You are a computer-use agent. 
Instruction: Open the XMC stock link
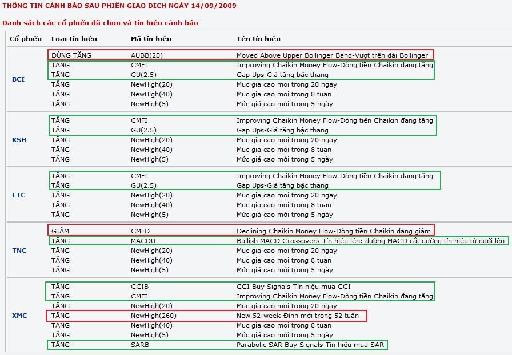point(19,316)
